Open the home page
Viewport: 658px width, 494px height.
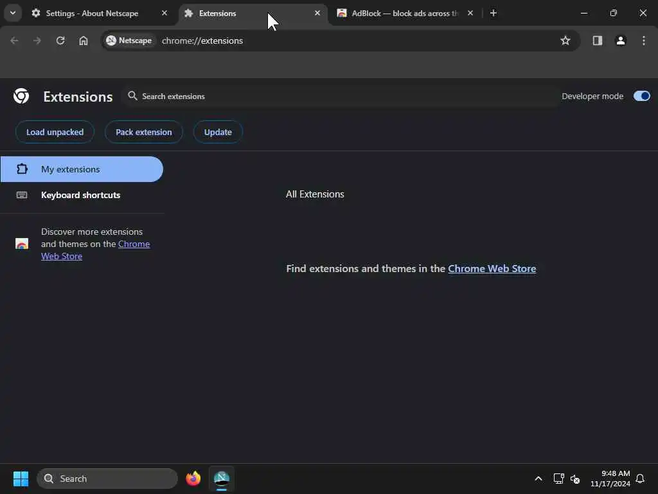84,41
